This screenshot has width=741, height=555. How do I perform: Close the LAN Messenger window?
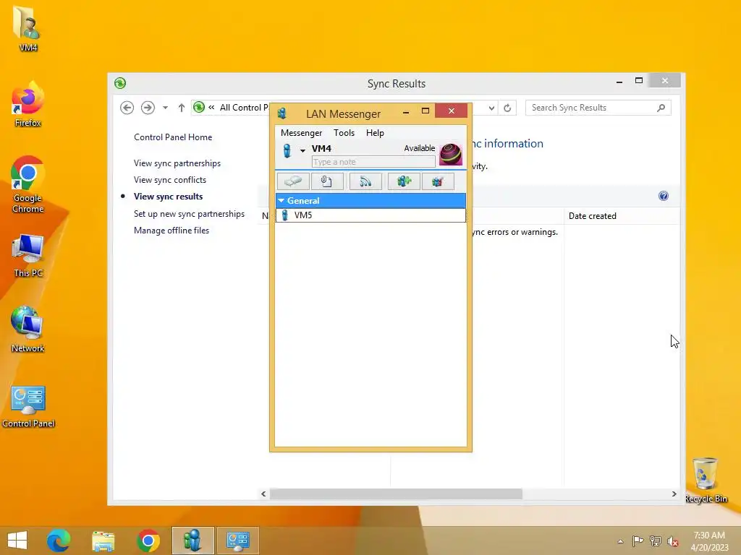point(452,111)
